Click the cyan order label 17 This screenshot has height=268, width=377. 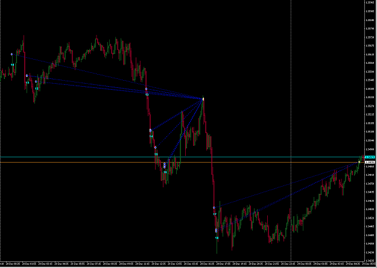(x=215, y=214)
